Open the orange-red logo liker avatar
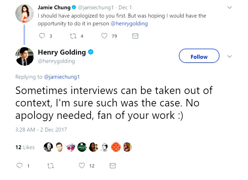Image resolution: width=248 pixels, height=180 pixels. coord(116,147)
